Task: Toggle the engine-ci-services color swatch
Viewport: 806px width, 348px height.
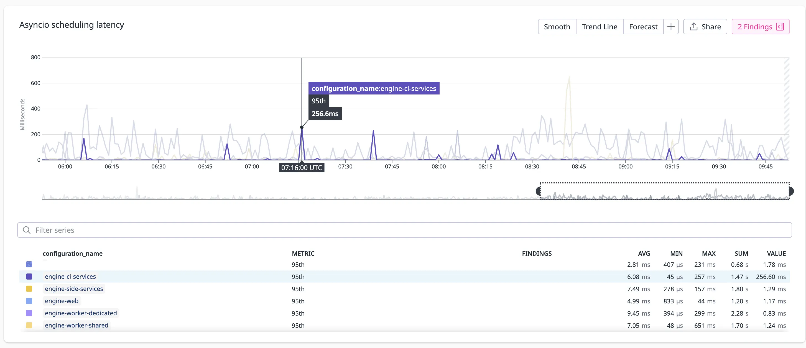Action: click(x=29, y=277)
